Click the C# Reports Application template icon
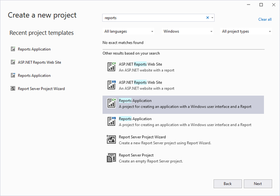Screen dimensions: 280x196 (x=111, y=103)
